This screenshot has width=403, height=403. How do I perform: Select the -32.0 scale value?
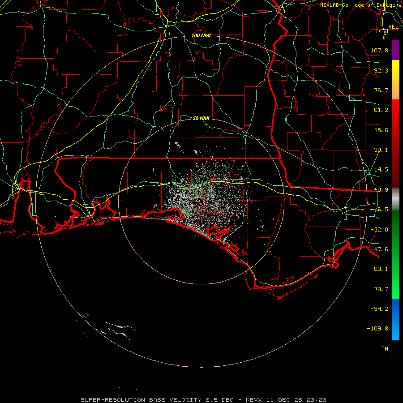pos(379,230)
